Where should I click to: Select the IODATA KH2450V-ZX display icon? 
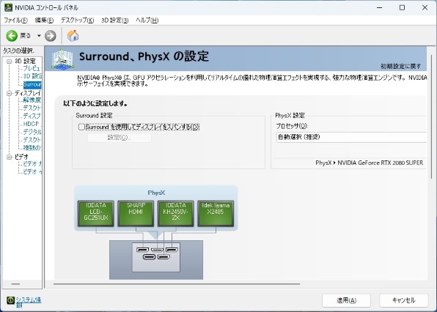[175, 213]
